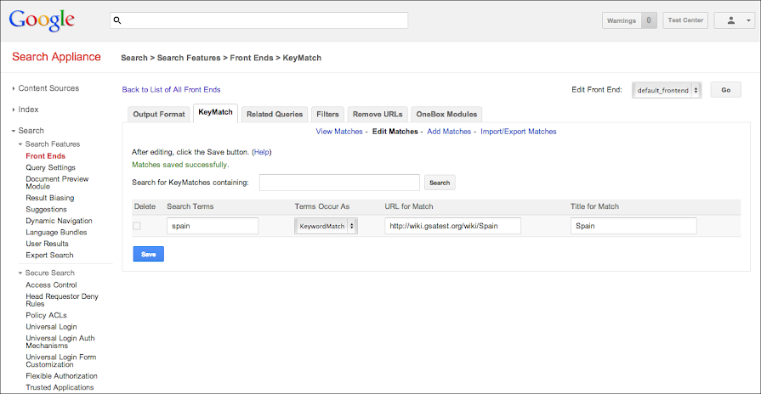Click the Title for Match field containing Spain

pos(633,226)
